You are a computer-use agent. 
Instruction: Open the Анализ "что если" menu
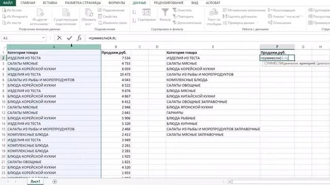coord(286,16)
